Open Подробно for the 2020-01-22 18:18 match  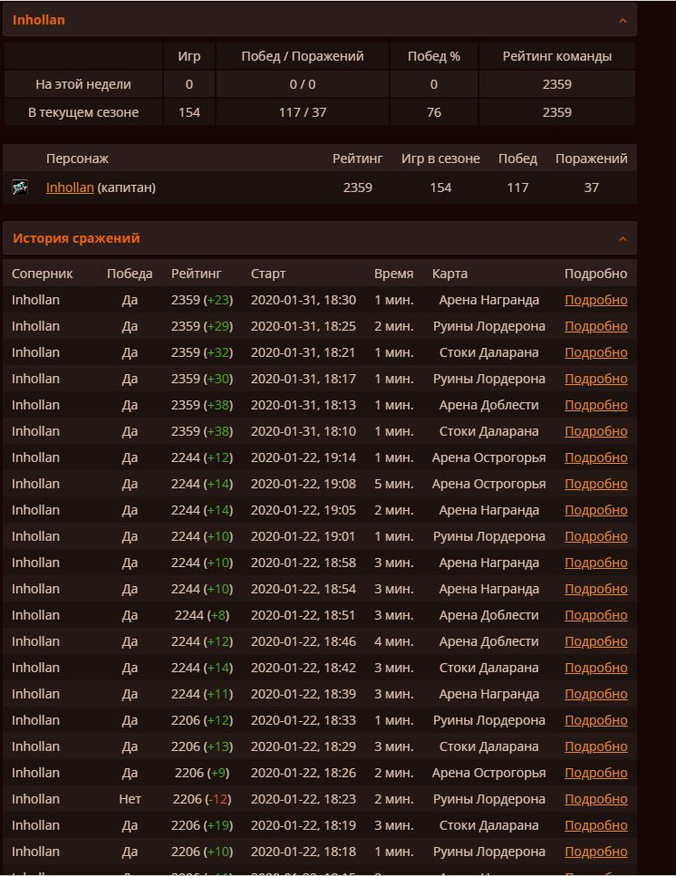tap(595, 852)
